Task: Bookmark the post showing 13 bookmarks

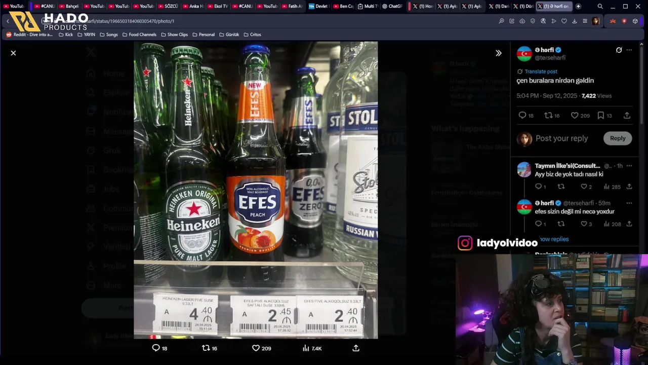Action: click(x=600, y=116)
